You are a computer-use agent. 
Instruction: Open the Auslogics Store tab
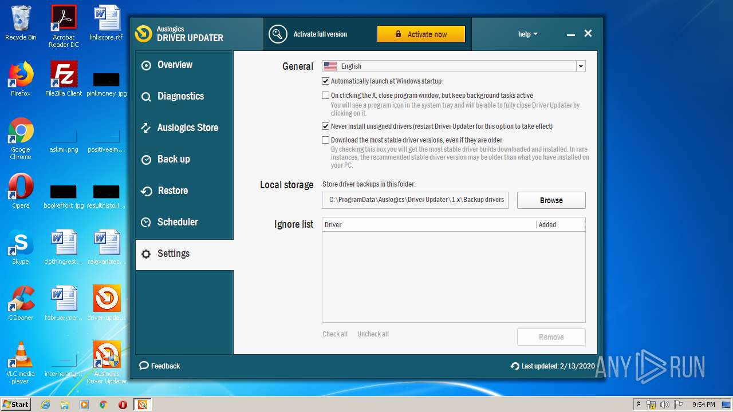click(x=184, y=128)
